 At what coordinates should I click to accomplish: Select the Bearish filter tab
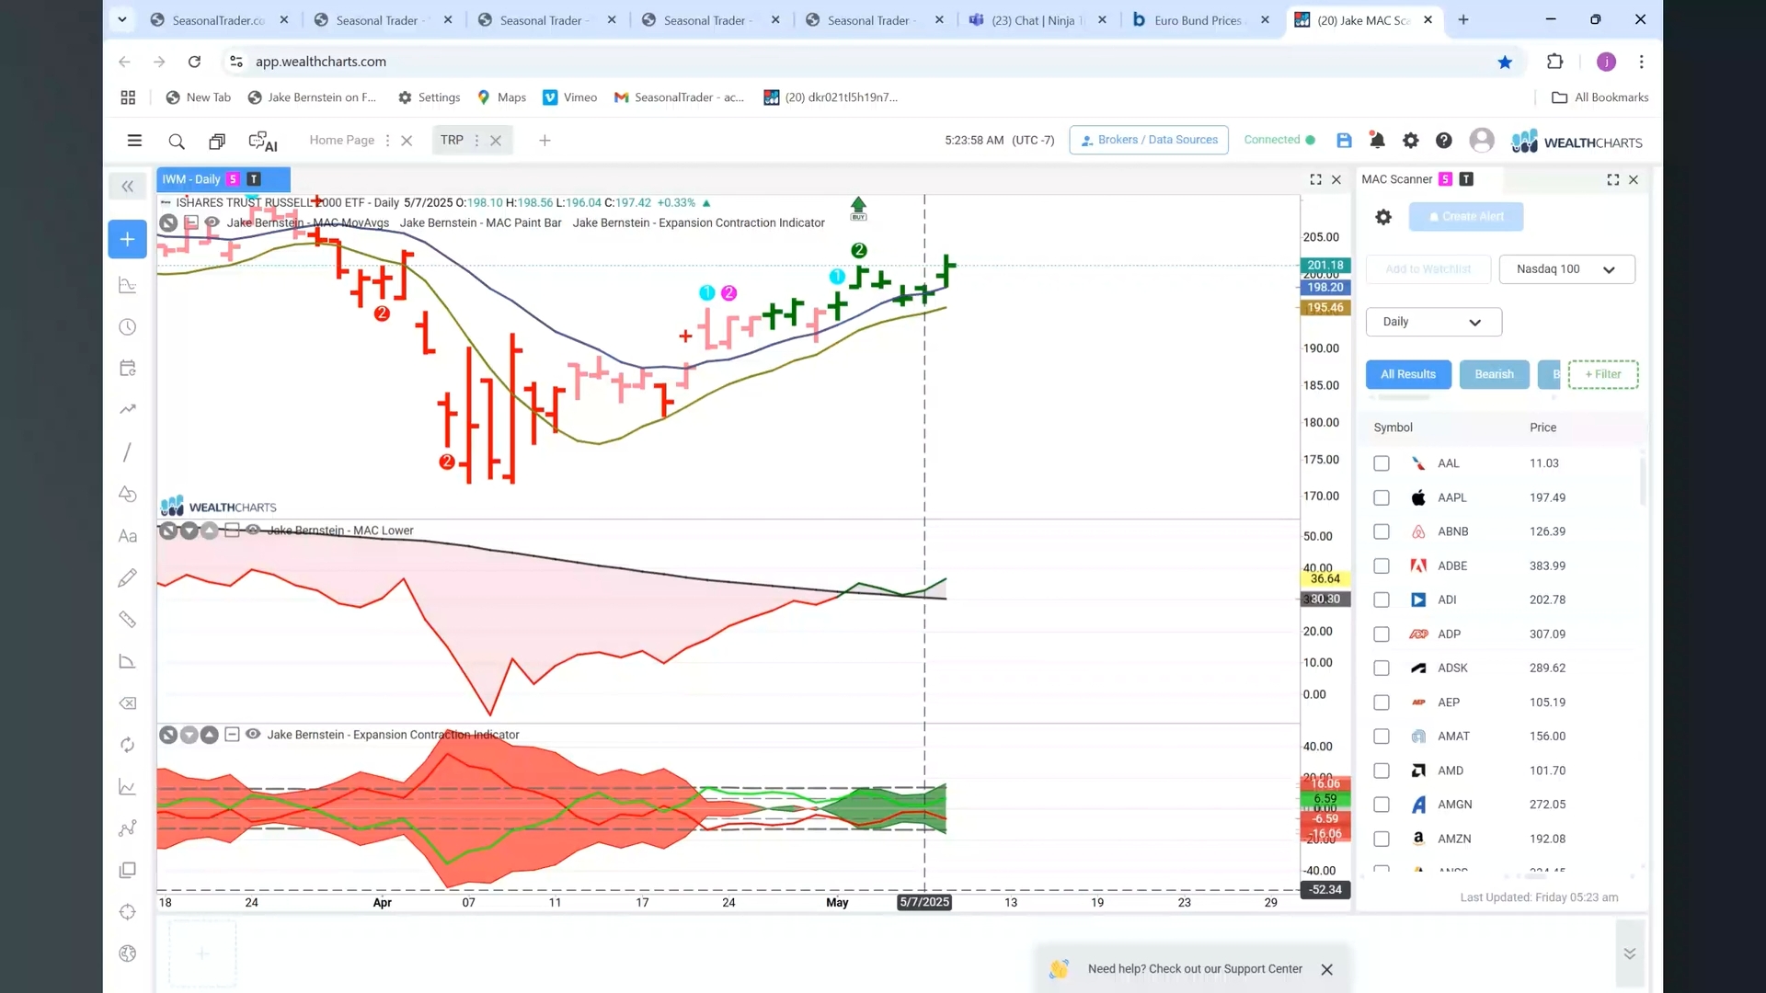coord(1494,374)
